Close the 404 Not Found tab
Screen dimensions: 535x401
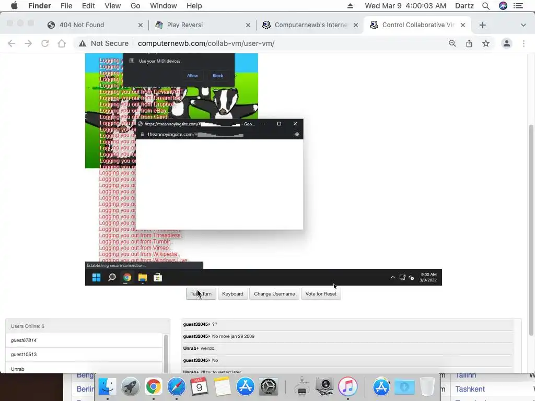(x=140, y=25)
